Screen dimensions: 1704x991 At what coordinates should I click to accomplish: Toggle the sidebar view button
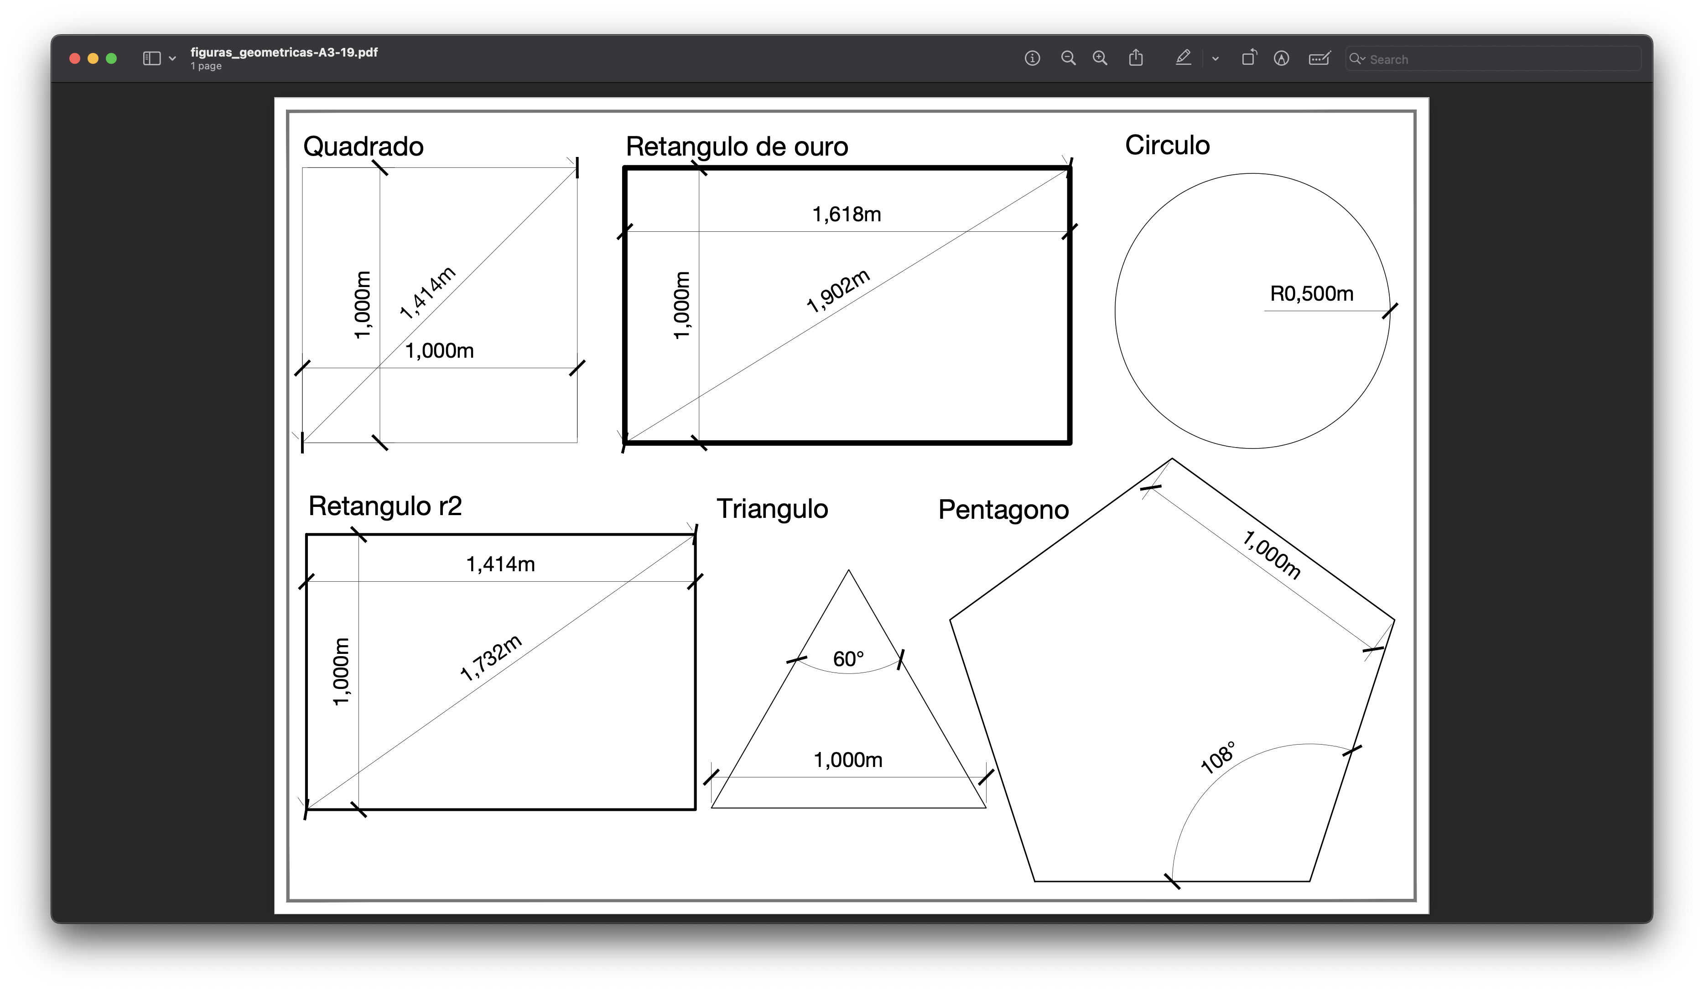click(151, 59)
